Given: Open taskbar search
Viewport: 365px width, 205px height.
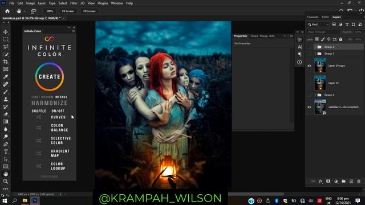Looking at the screenshot, I should pyautogui.click(x=15, y=200).
